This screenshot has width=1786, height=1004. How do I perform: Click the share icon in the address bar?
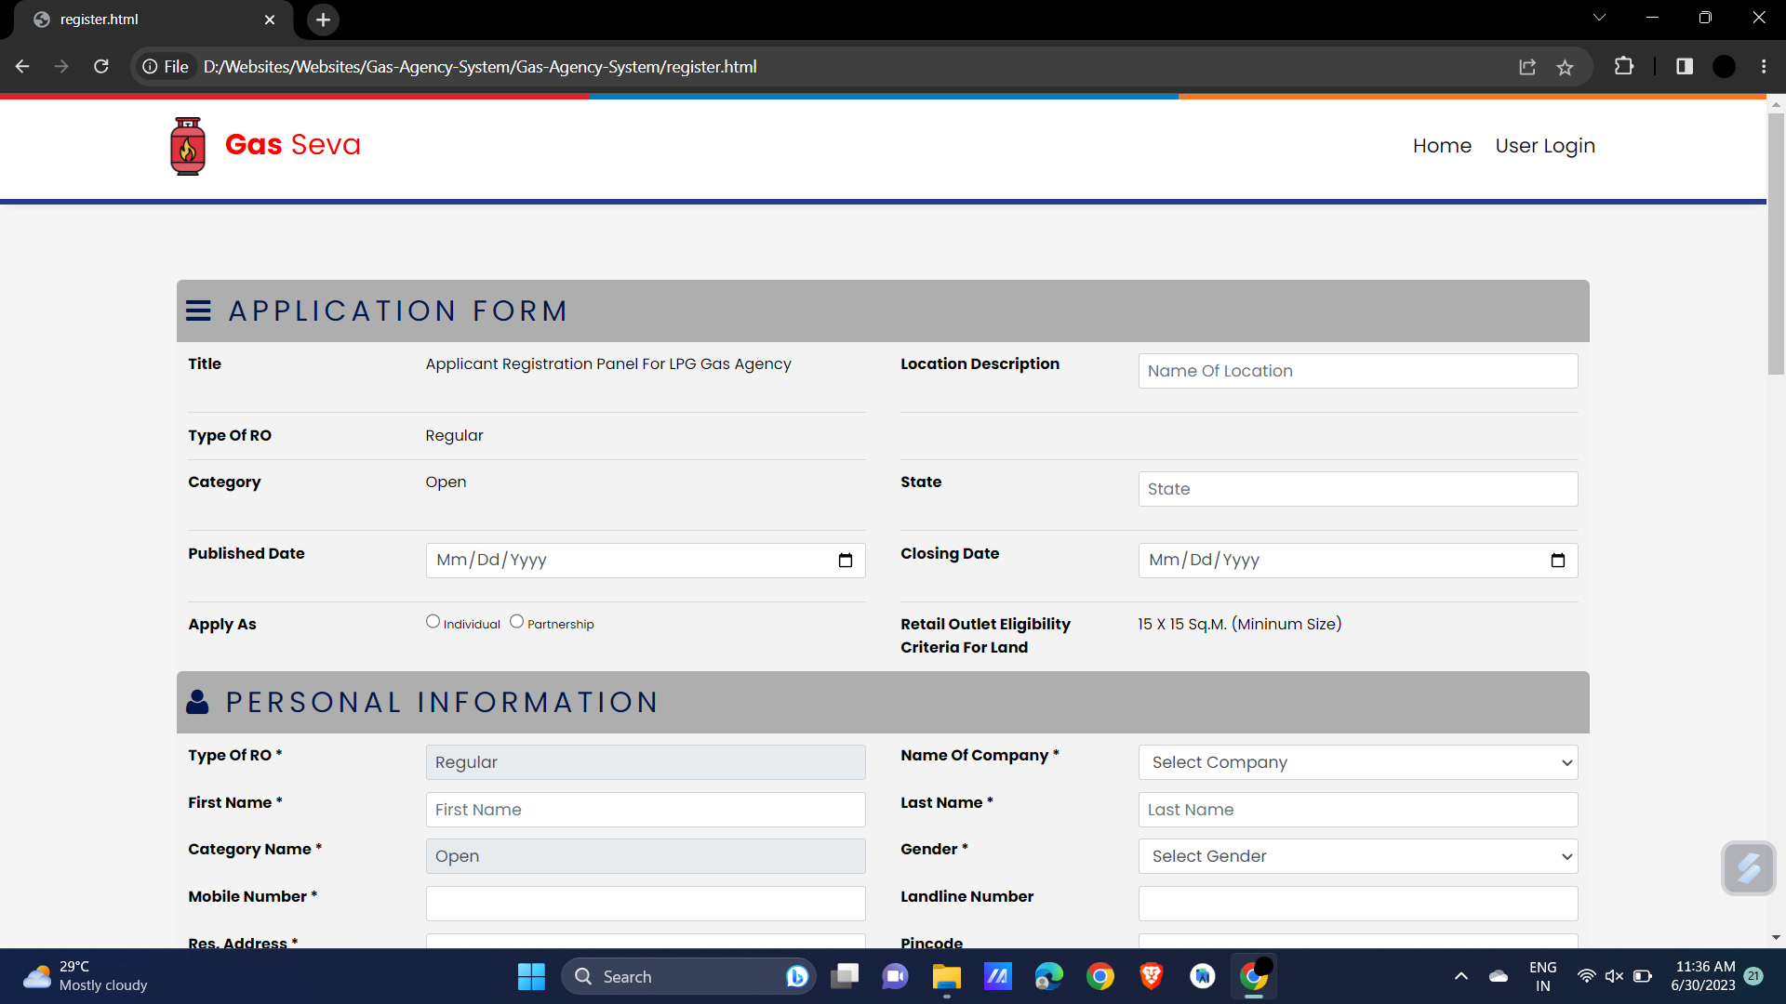1528,66
